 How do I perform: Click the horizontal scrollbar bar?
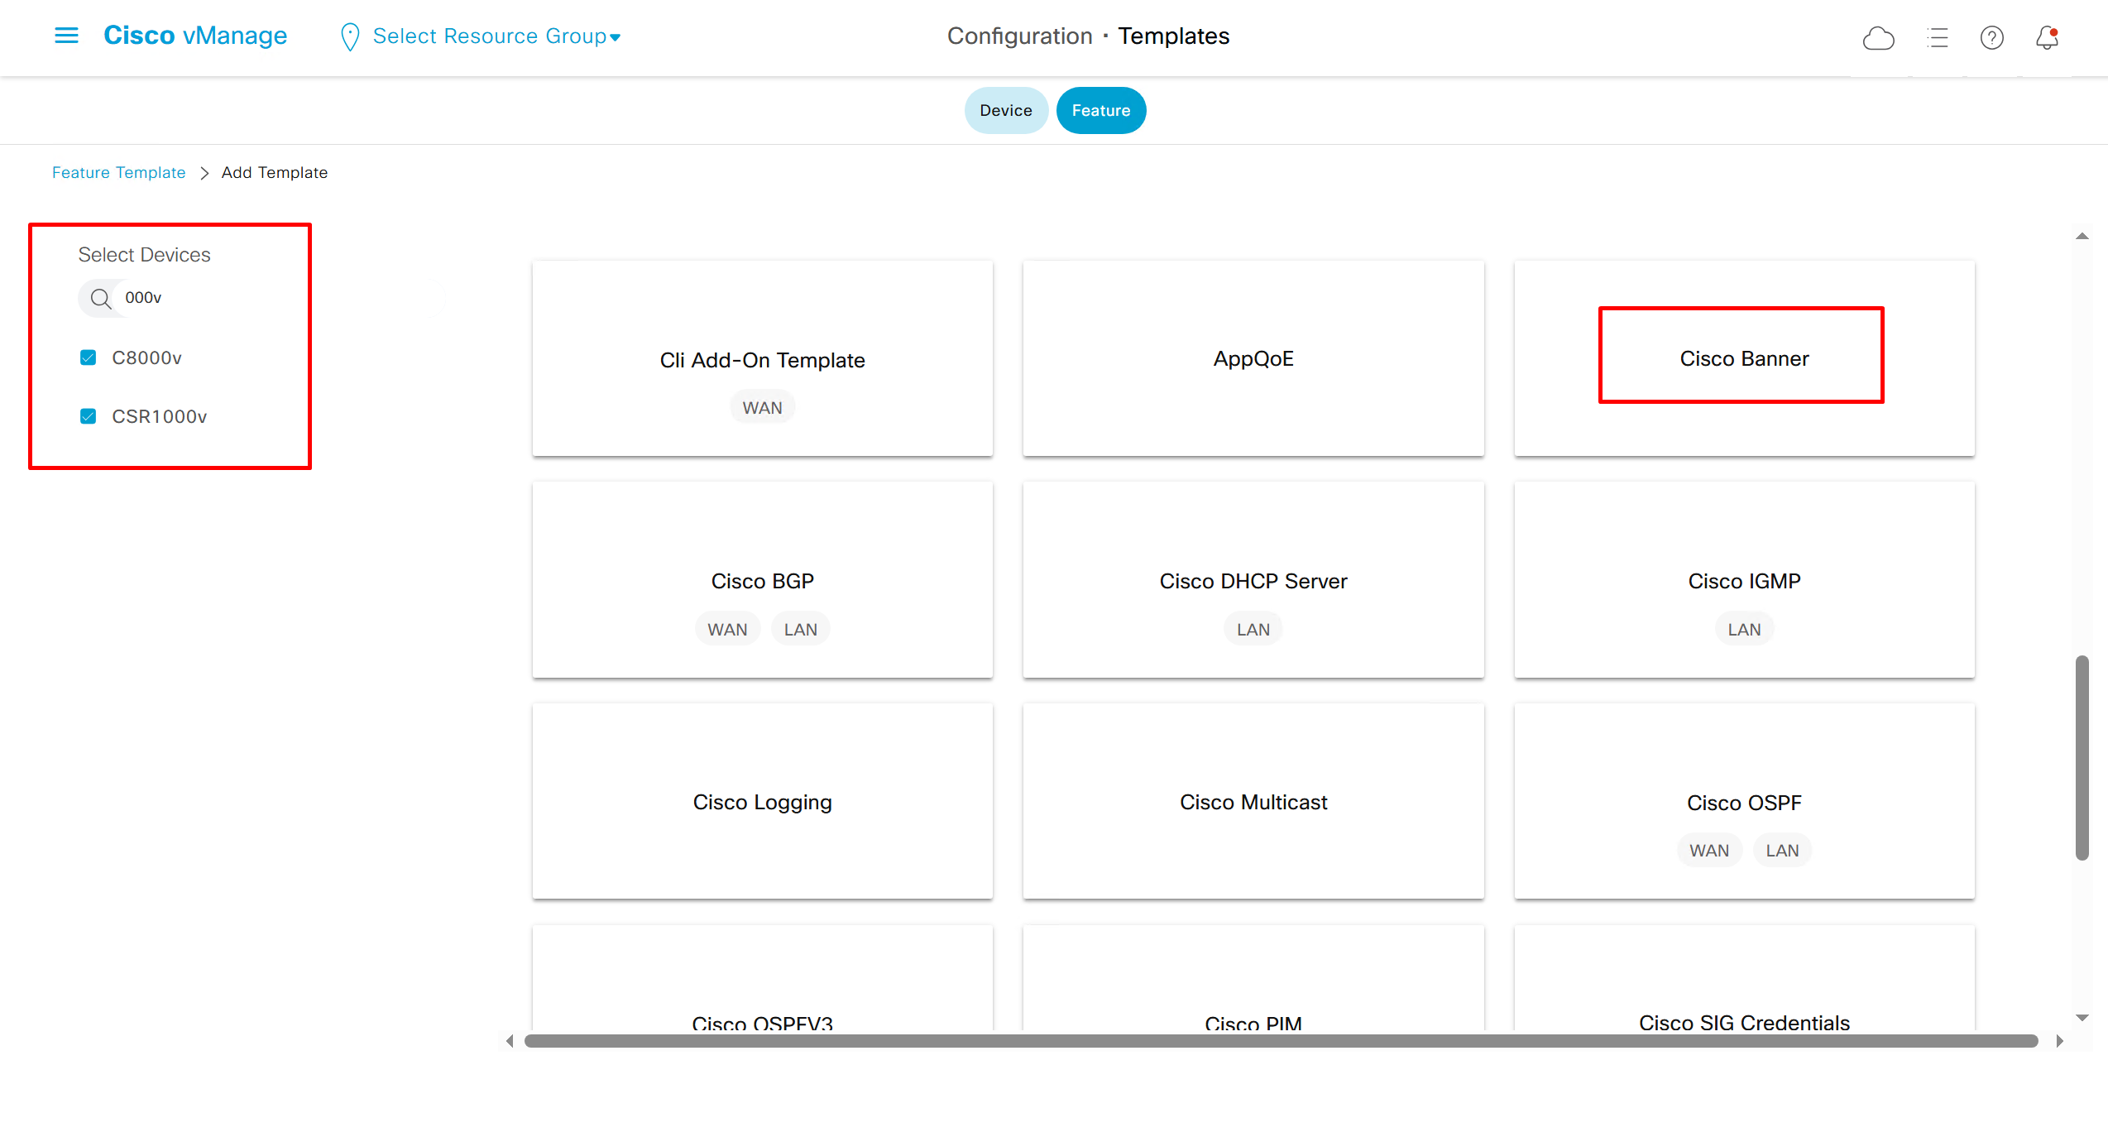(x=1281, y=1041)
